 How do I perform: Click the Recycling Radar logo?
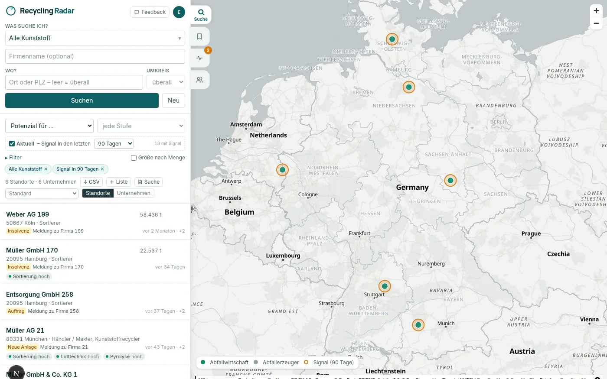pyautogui.click(x=40, y=11)
